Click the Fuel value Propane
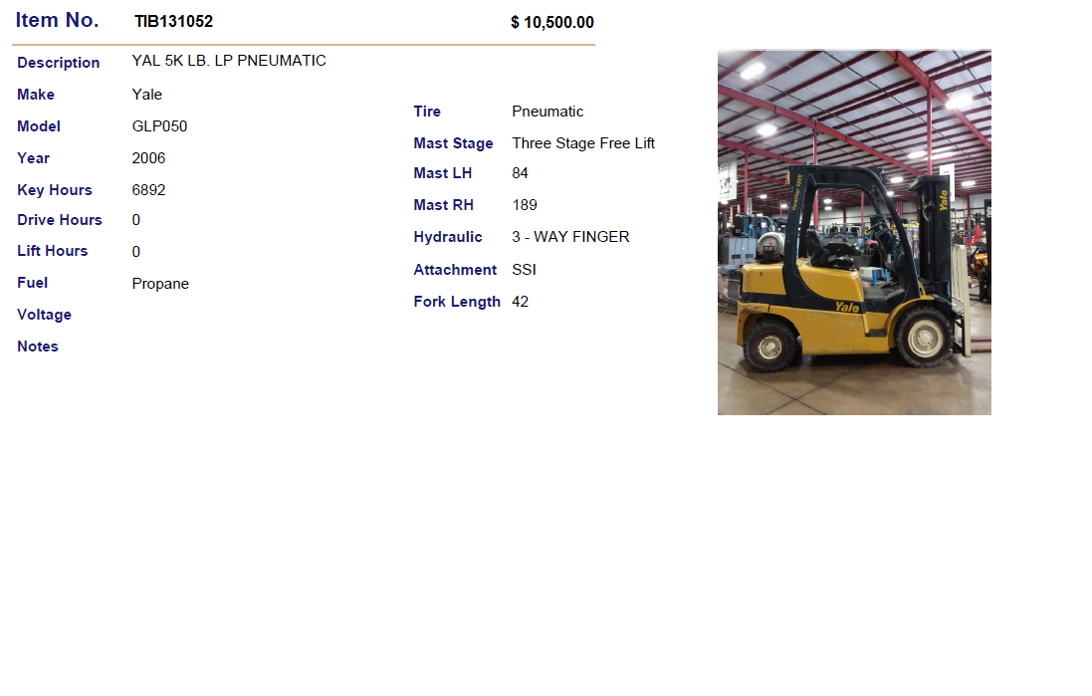 coord(160,284)
